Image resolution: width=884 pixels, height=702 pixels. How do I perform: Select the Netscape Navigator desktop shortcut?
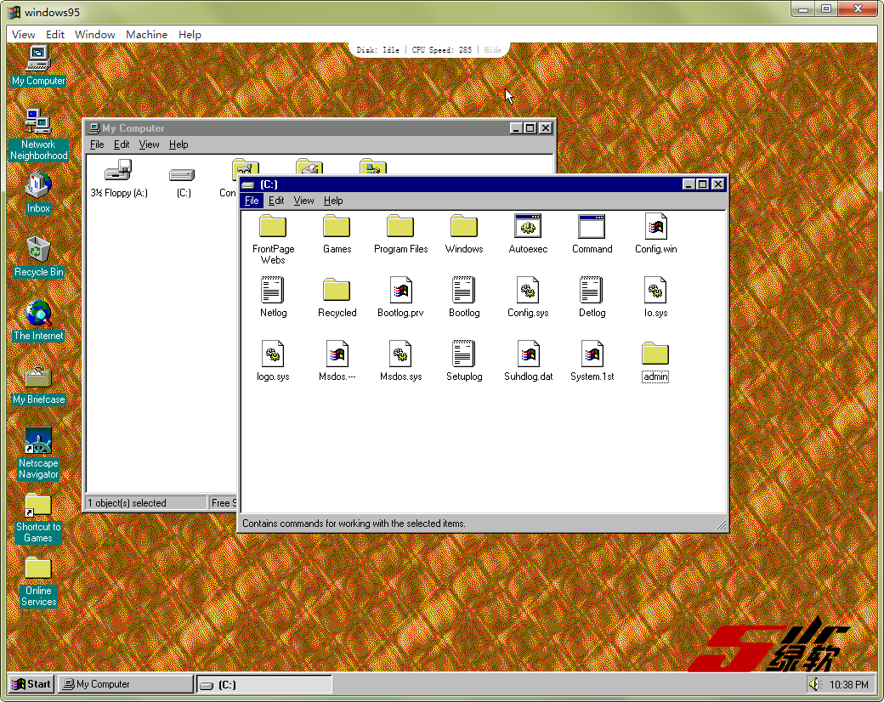point(38,441)
